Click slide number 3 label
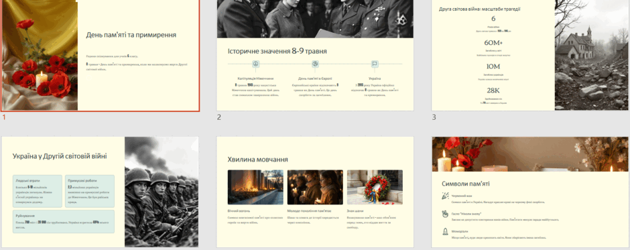 click(434, 117)
